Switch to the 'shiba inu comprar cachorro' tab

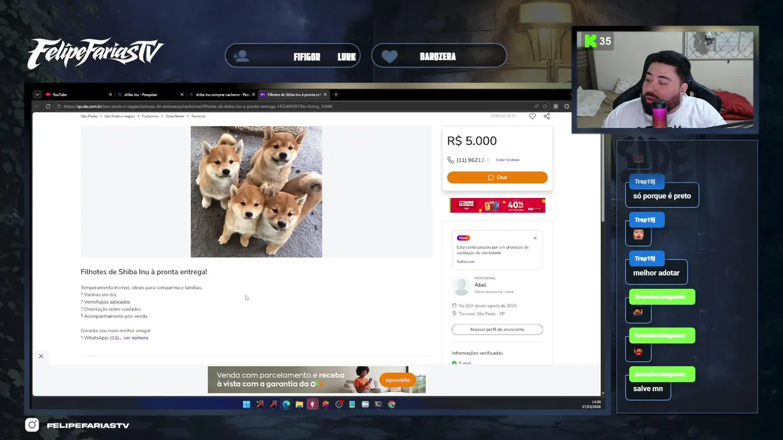[x=221, y=95]
